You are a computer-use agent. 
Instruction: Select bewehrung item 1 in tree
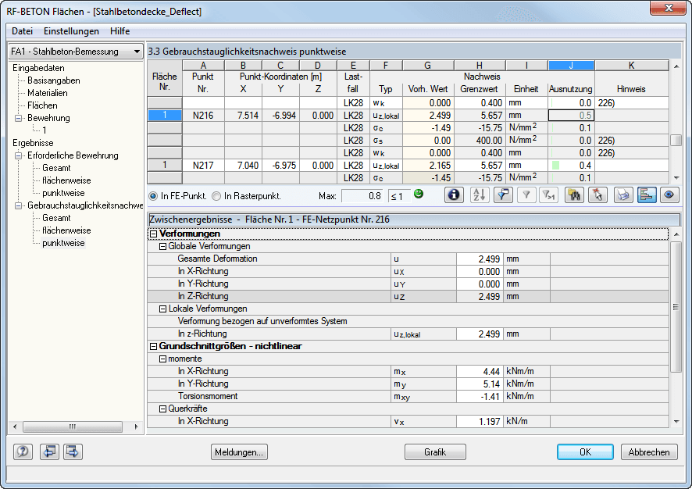click(x=45, y=130)
